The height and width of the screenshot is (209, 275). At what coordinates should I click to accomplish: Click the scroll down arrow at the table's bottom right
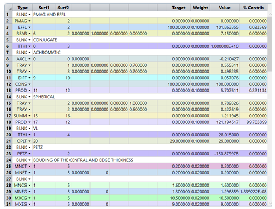[270, 204]
